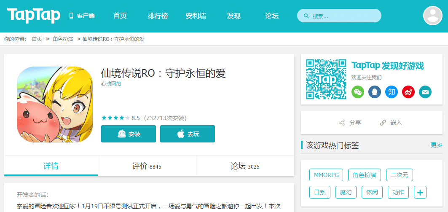Click the breadcrumb current page title
This screenshot has width=448, height=212.
(113, 39)
